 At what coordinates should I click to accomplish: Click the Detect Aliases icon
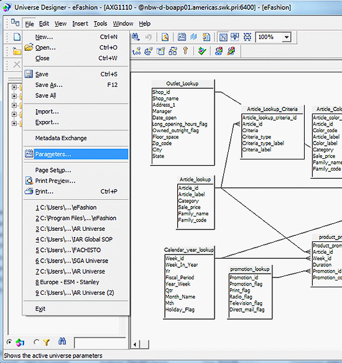[219, 51]
